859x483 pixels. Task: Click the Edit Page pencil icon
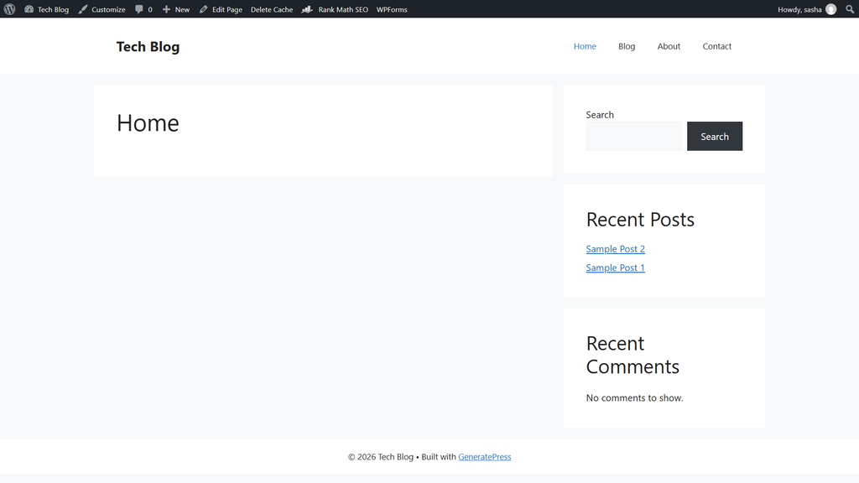coord(203,9)
